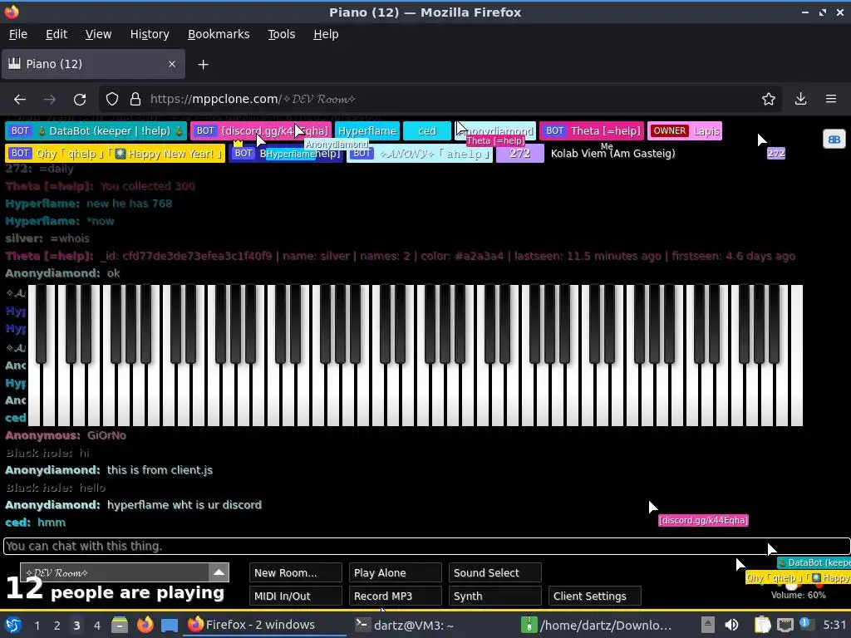
Task: Open the Edit menu
Action: pyautogui.click(x=57, y=34)
